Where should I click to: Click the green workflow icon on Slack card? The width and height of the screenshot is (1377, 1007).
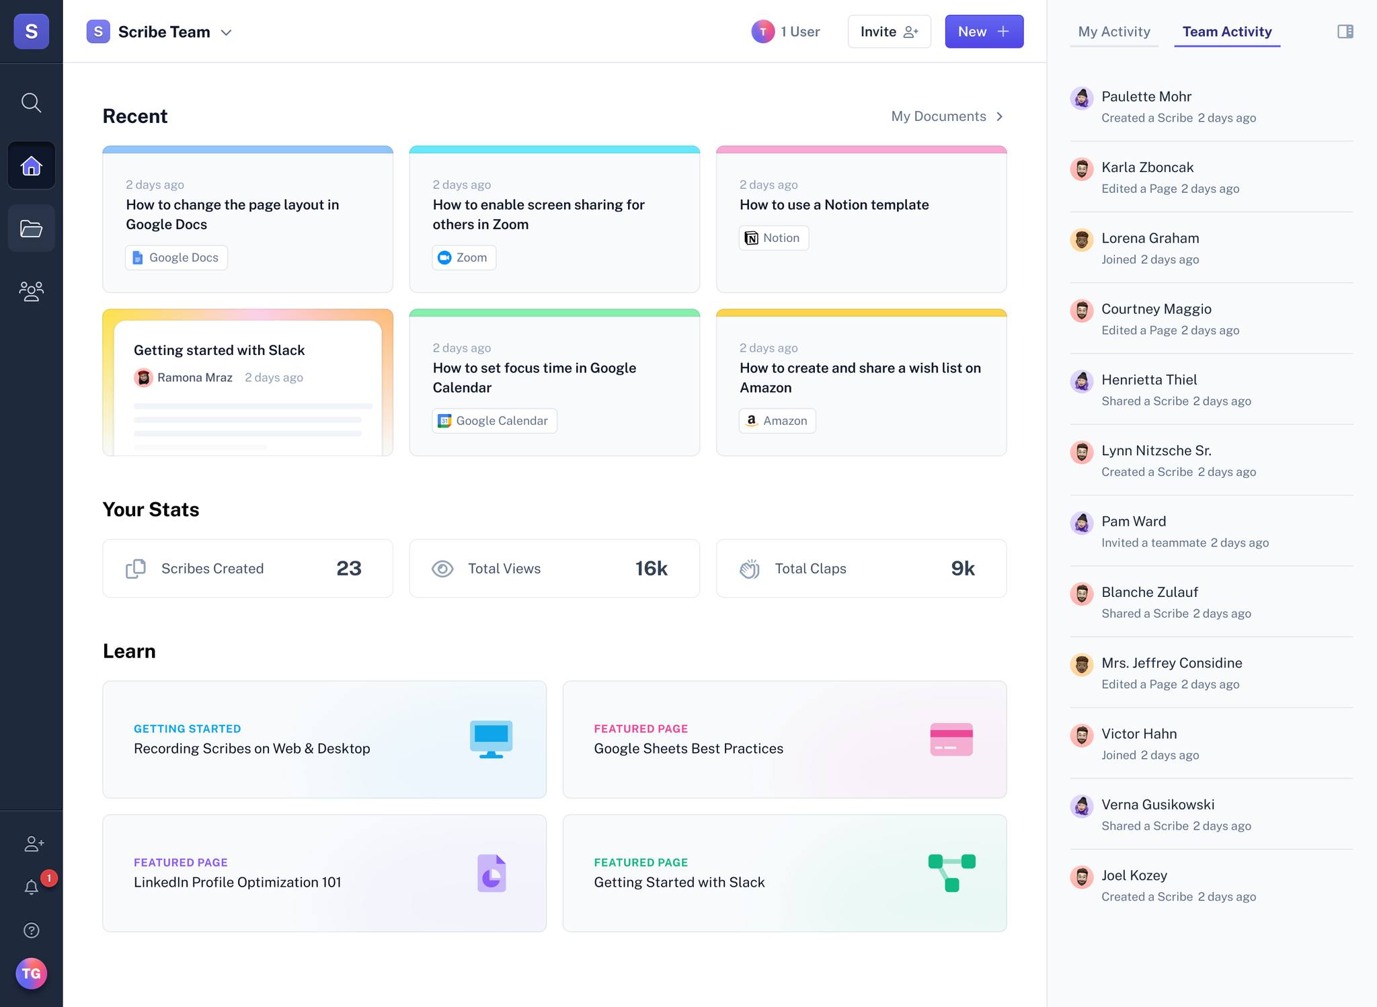tap(951, 873)
